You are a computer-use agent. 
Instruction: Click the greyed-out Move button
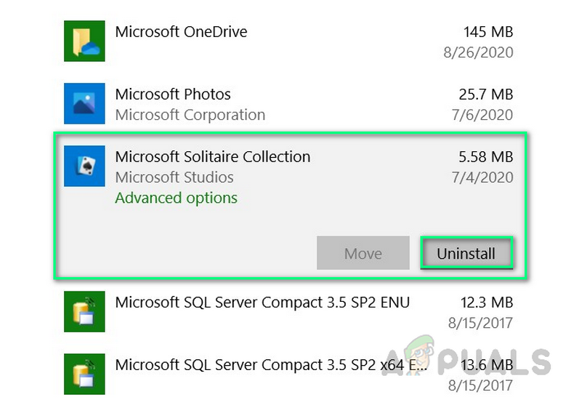click(363, 254)
